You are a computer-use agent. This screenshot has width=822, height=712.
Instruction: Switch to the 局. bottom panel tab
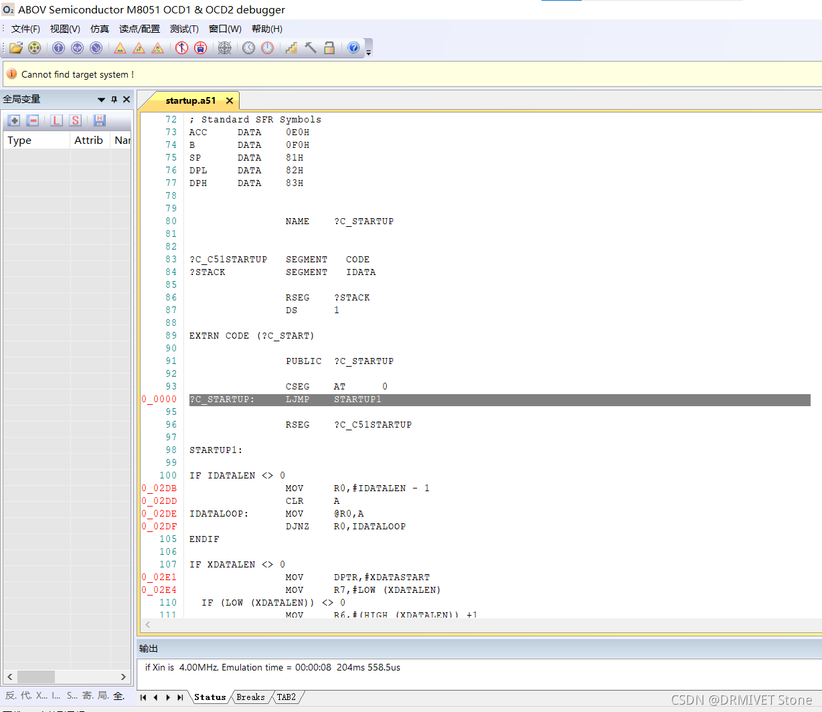103,696
